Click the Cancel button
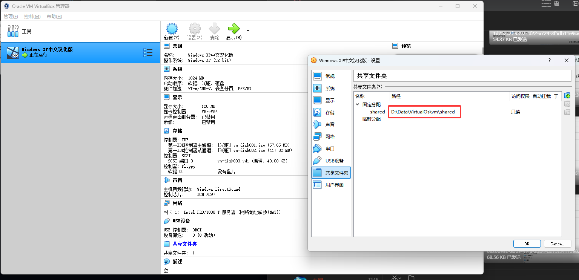The width and height of the screenshot is (579, 280). coord(557,244)
